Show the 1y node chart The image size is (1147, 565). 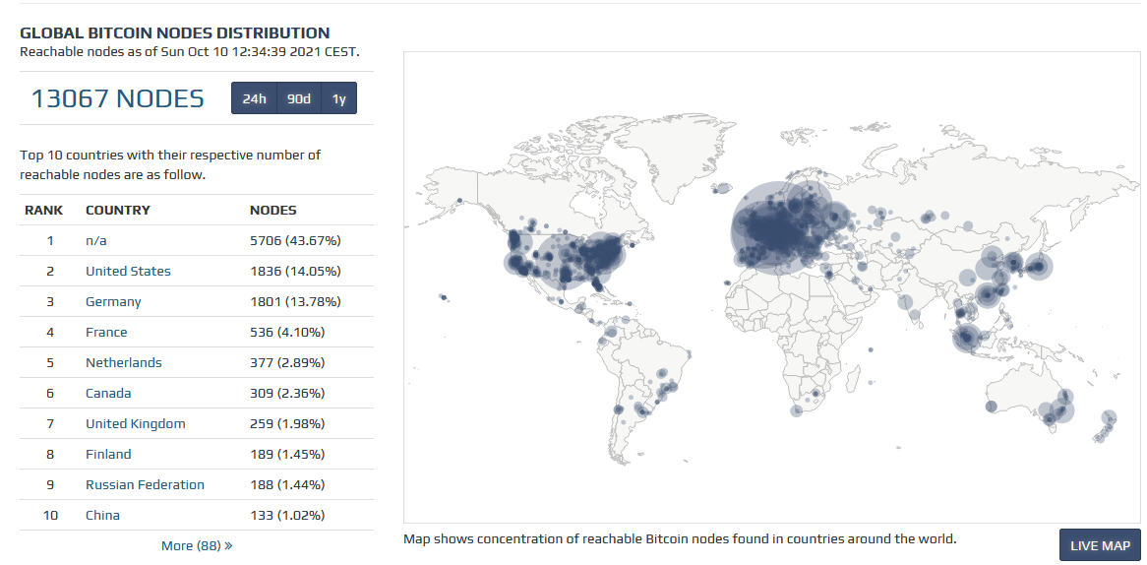click(x=338, y=98)
